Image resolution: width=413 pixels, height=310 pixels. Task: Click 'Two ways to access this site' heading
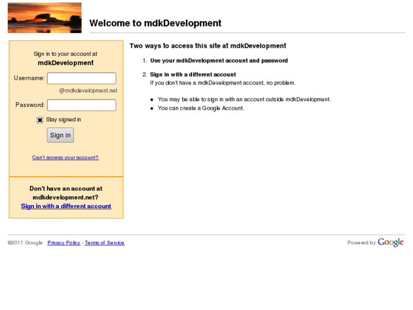208,46
